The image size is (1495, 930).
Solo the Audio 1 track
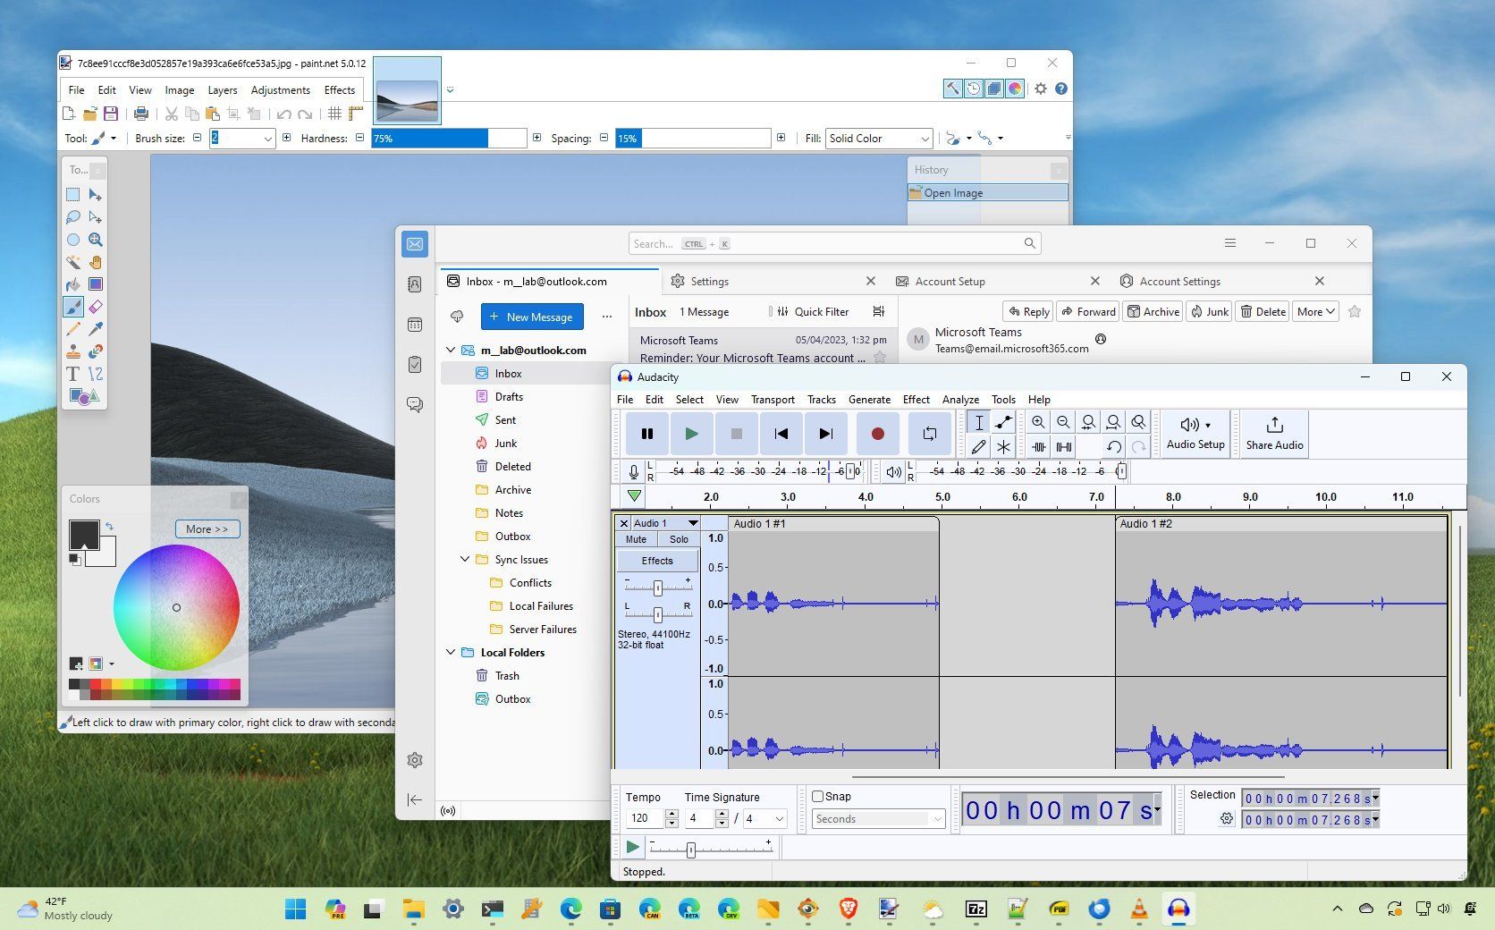point(679,539)
